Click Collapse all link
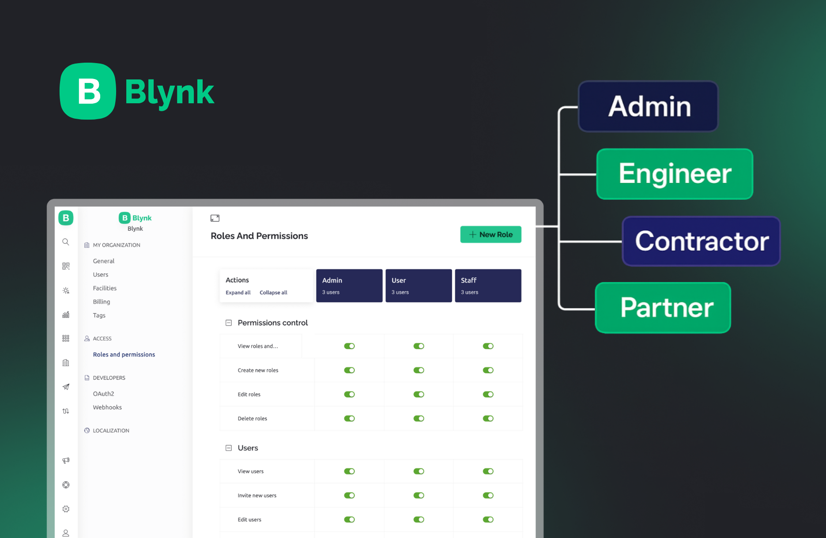 tap(273, 293)
